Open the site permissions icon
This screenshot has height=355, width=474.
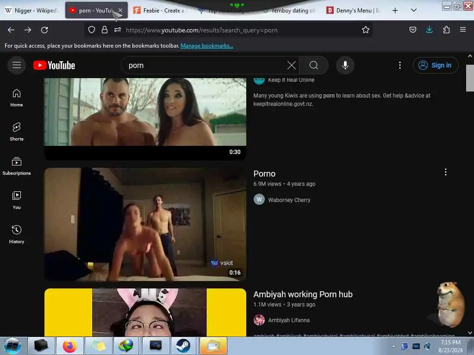(118, 30)
